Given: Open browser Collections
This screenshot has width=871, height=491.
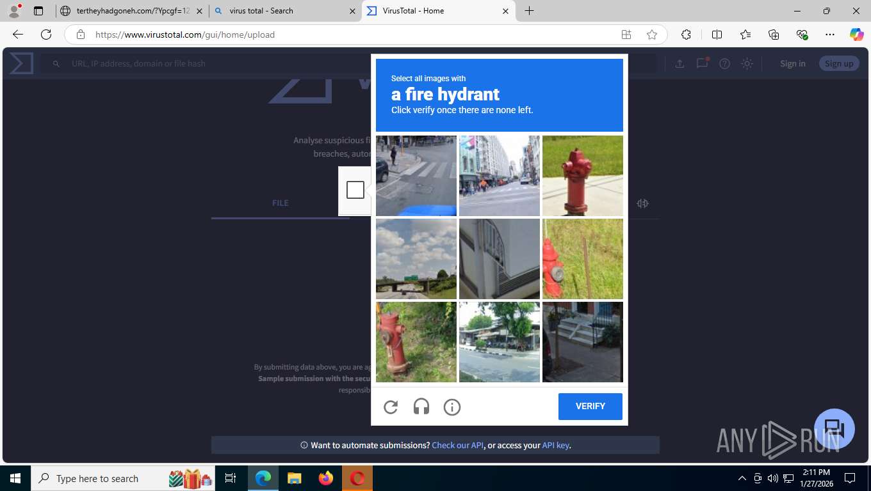Looking at the screenshot, I should pos(774,35).
